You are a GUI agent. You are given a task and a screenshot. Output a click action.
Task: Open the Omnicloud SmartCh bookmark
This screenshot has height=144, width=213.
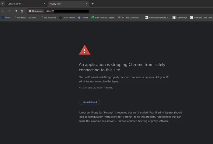tap(158, 18)
